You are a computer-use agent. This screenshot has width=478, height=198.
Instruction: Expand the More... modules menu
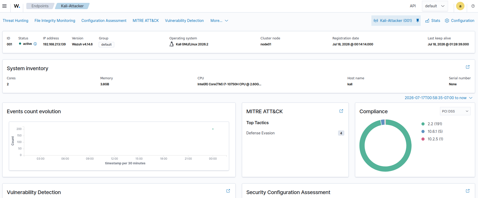coord(219,21)
